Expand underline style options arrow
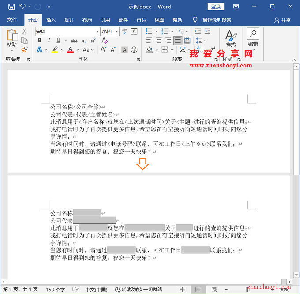Image resolution: width=300 pixels, height=294 pixels. click(66, 41)
